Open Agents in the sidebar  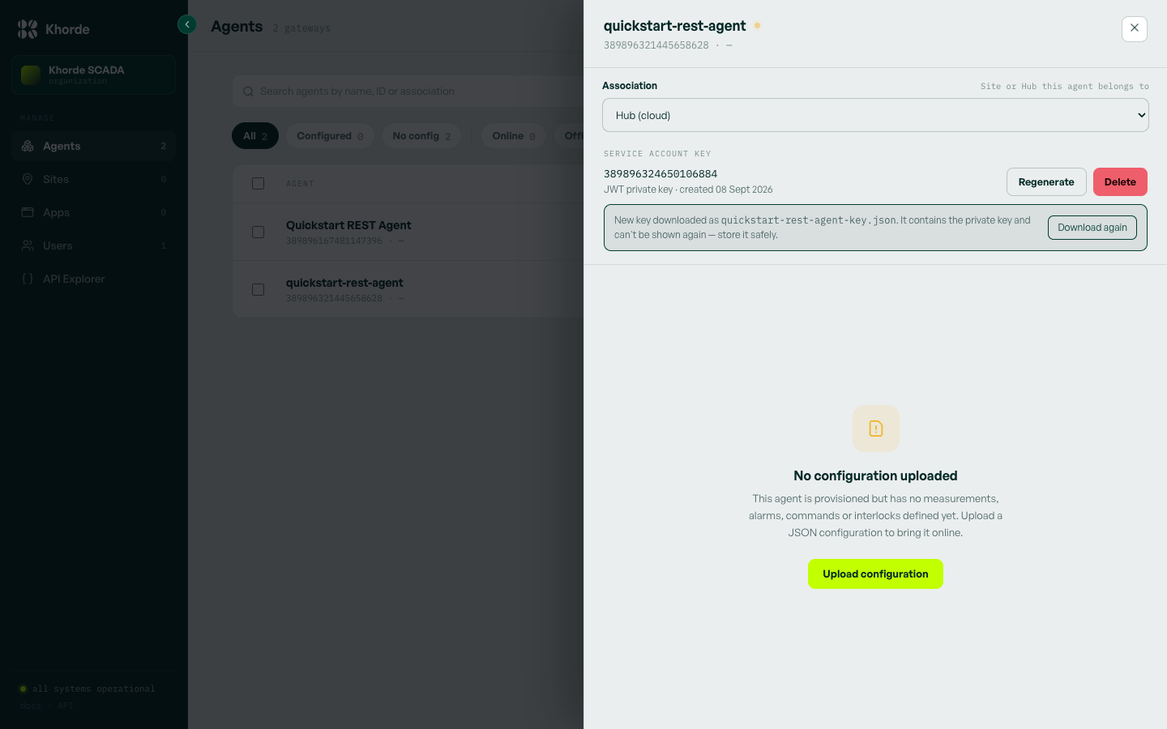94,146
